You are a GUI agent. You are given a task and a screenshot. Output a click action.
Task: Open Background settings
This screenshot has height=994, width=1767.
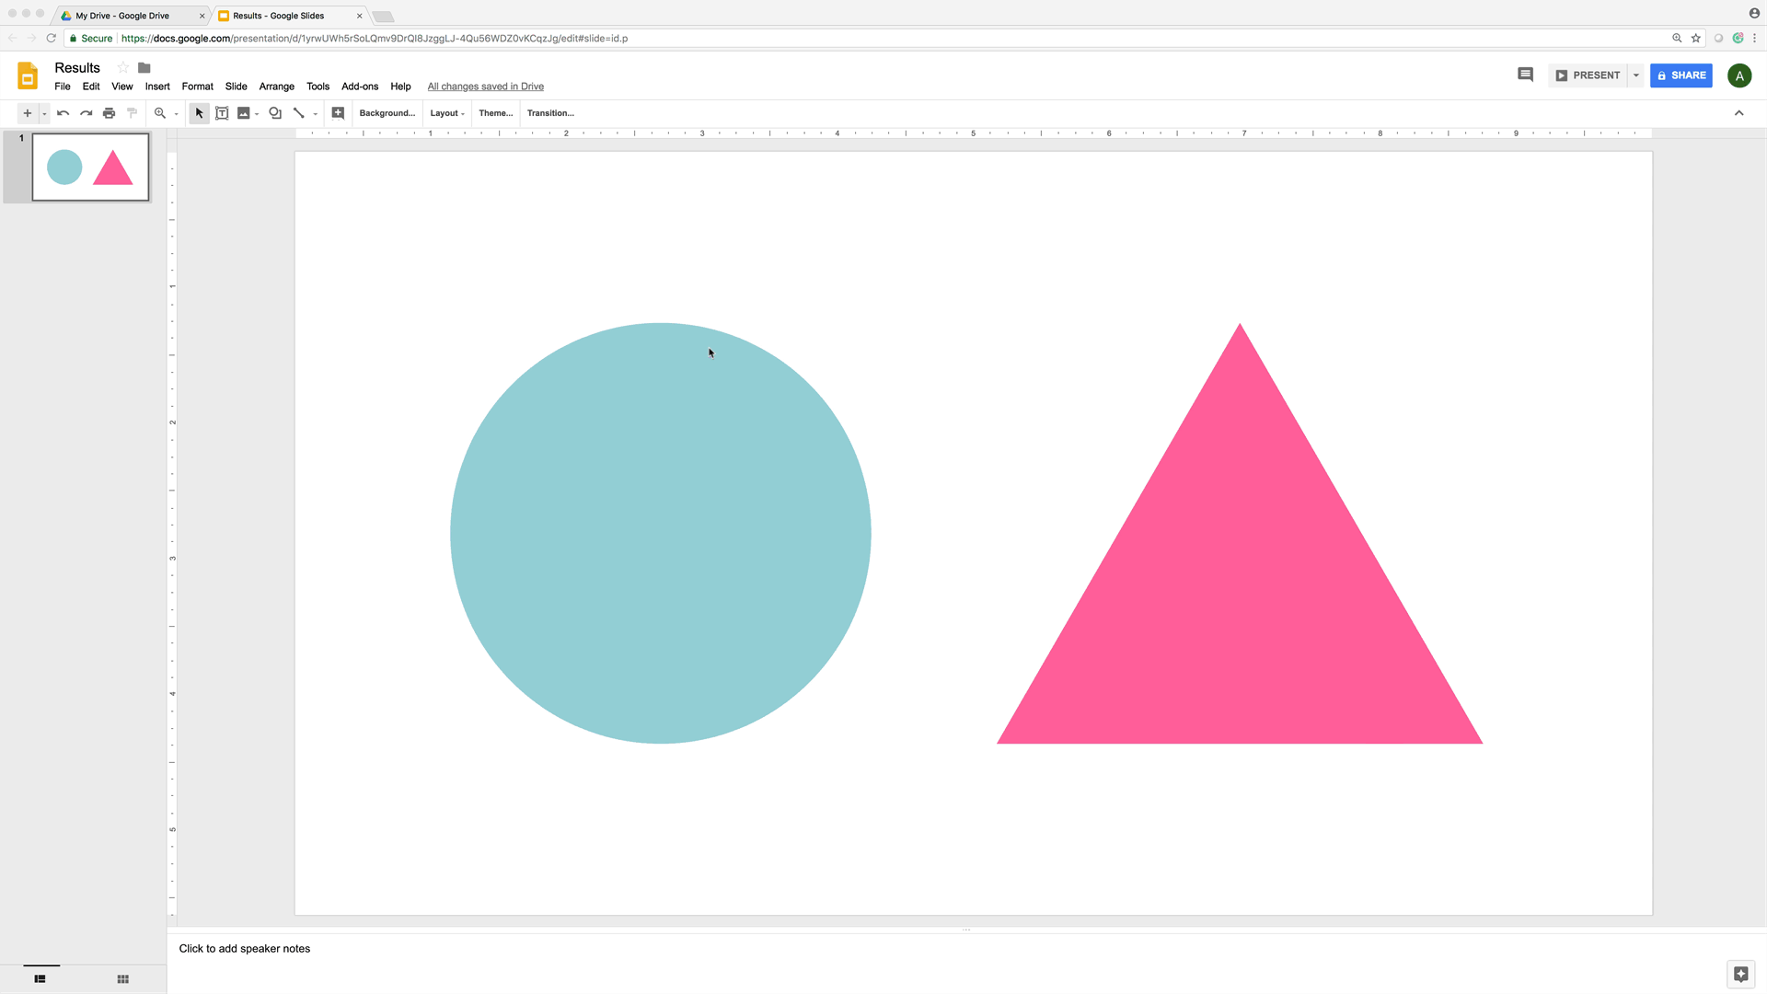387,112
